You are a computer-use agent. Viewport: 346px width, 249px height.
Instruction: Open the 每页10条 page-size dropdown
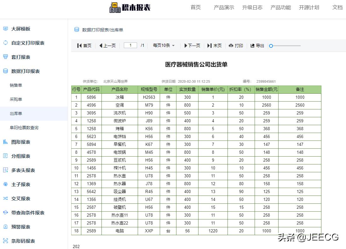coord(163,45)
